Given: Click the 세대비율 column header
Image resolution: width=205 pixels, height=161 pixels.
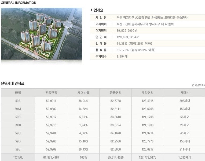Looking at the screenshot, I should 83,93.
